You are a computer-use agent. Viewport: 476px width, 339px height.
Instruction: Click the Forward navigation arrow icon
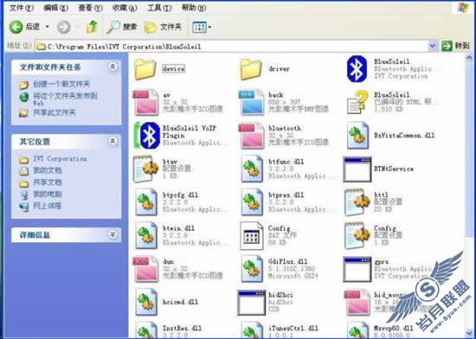point(64,27)
